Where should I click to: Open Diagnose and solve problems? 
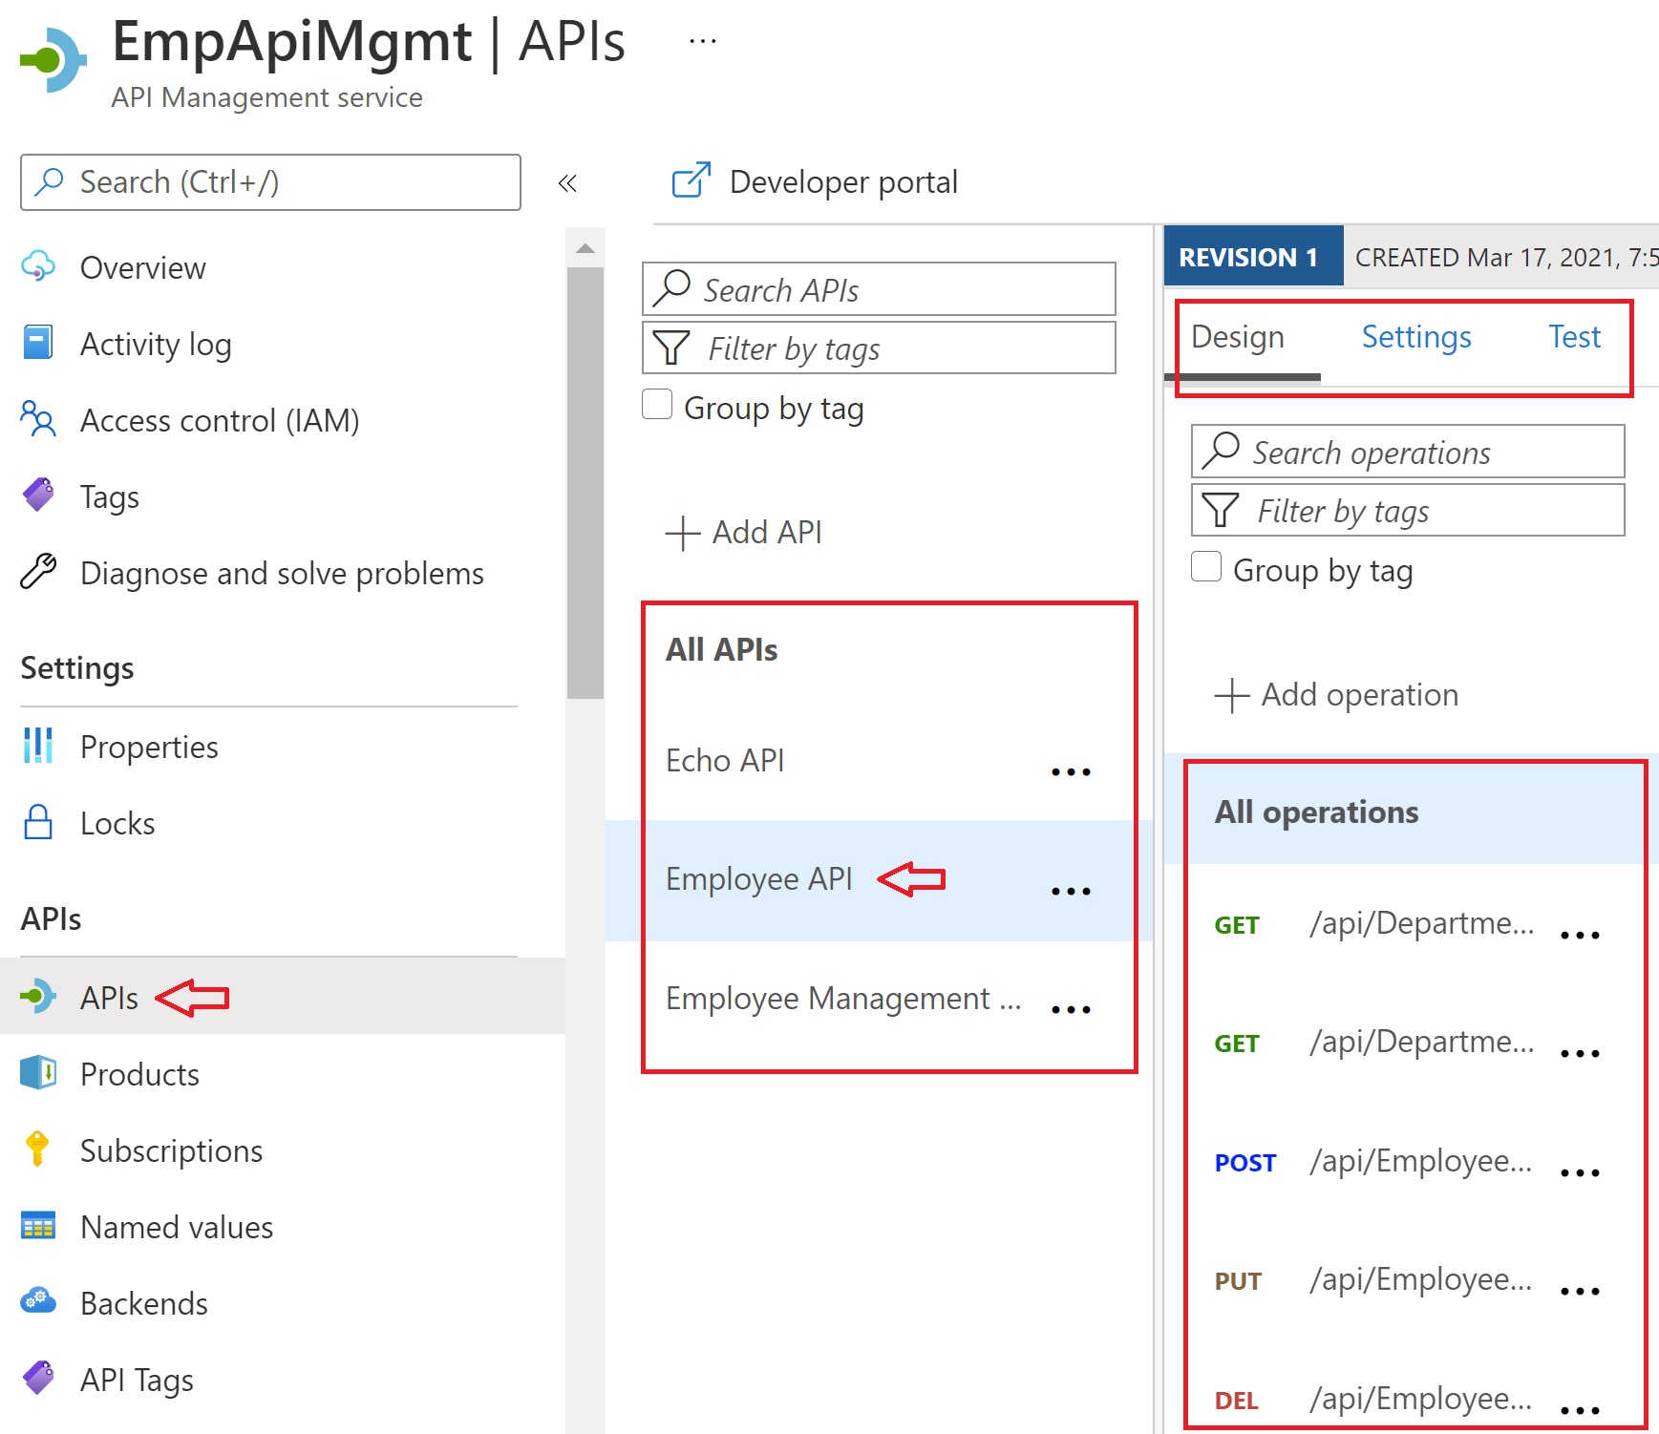point(283,573)
